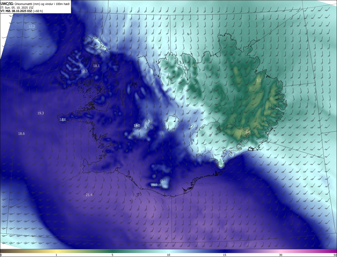Screen dimensions: 337x257
Task: Click the 0 tick on the color scale
Action: point(1,255)
